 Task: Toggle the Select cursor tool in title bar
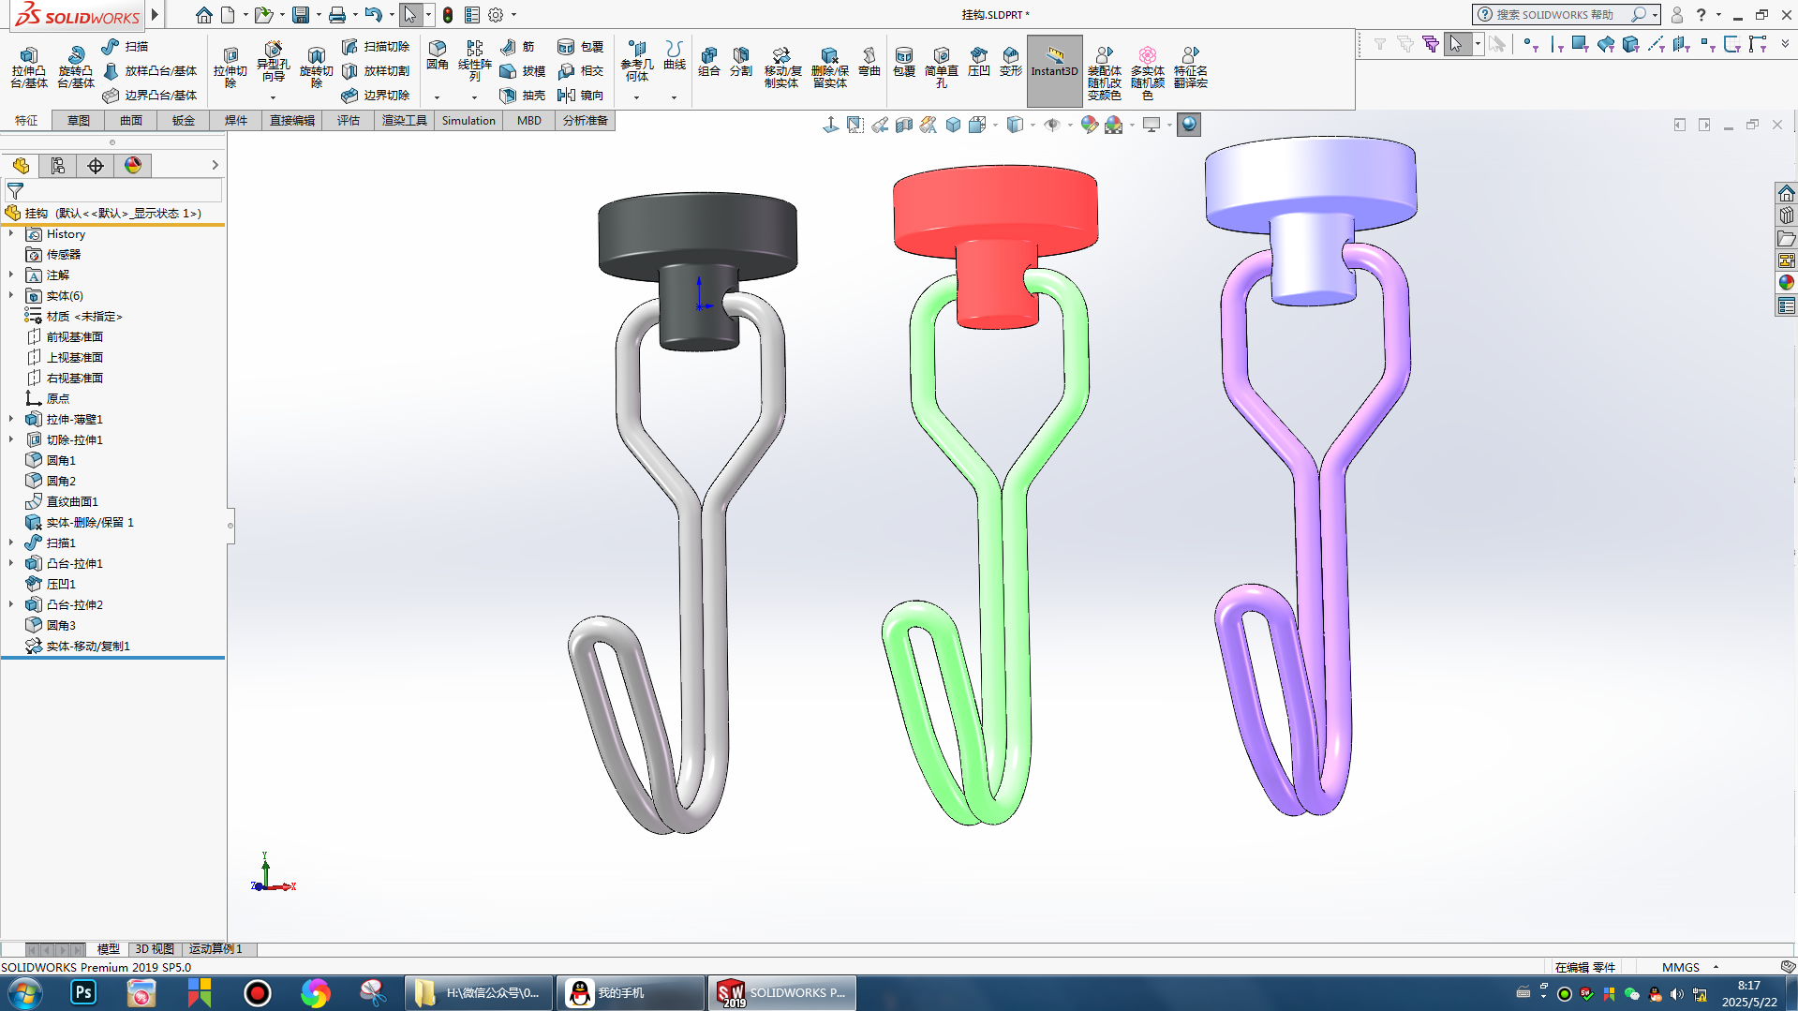(410, 15)
